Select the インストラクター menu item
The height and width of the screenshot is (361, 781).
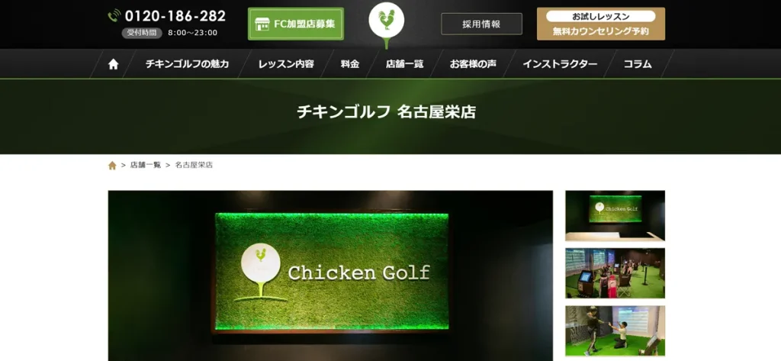click(x=560, y=64)
